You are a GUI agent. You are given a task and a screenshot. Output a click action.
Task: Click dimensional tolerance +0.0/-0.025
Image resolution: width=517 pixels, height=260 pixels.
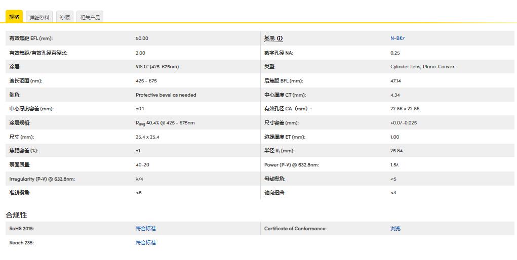[x=404, y=123]
